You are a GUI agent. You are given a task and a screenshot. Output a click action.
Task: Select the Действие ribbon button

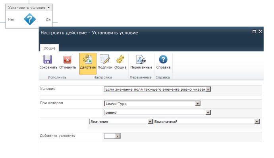[88, 63]
